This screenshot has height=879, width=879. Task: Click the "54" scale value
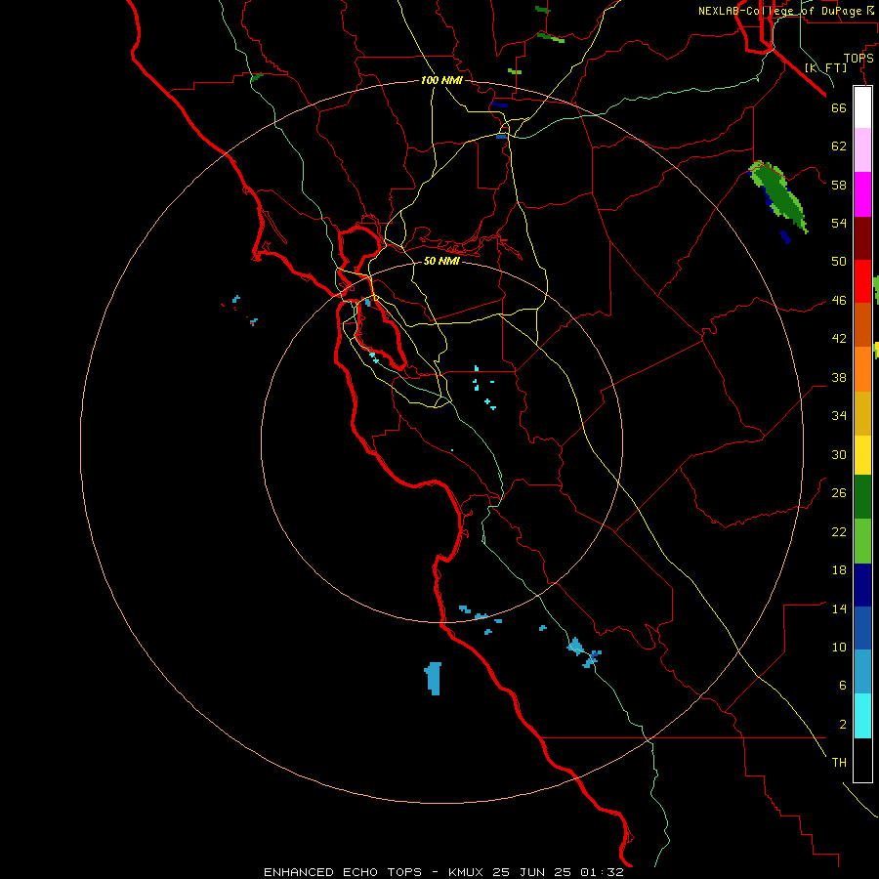839,223
